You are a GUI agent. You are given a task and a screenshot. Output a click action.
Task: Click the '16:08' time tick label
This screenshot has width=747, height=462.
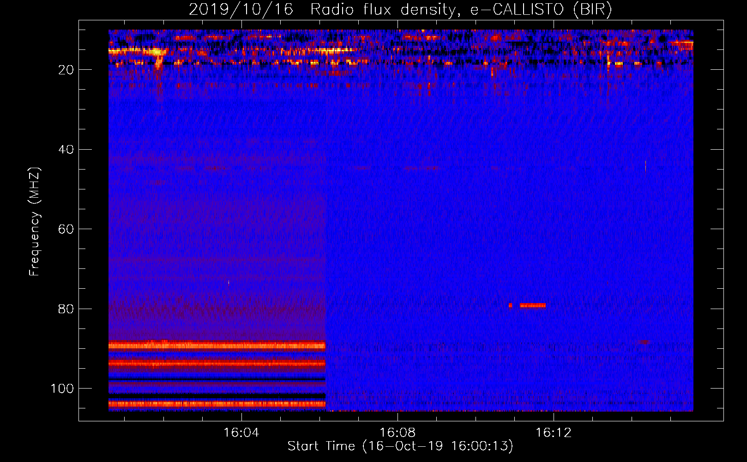[398, 433]
